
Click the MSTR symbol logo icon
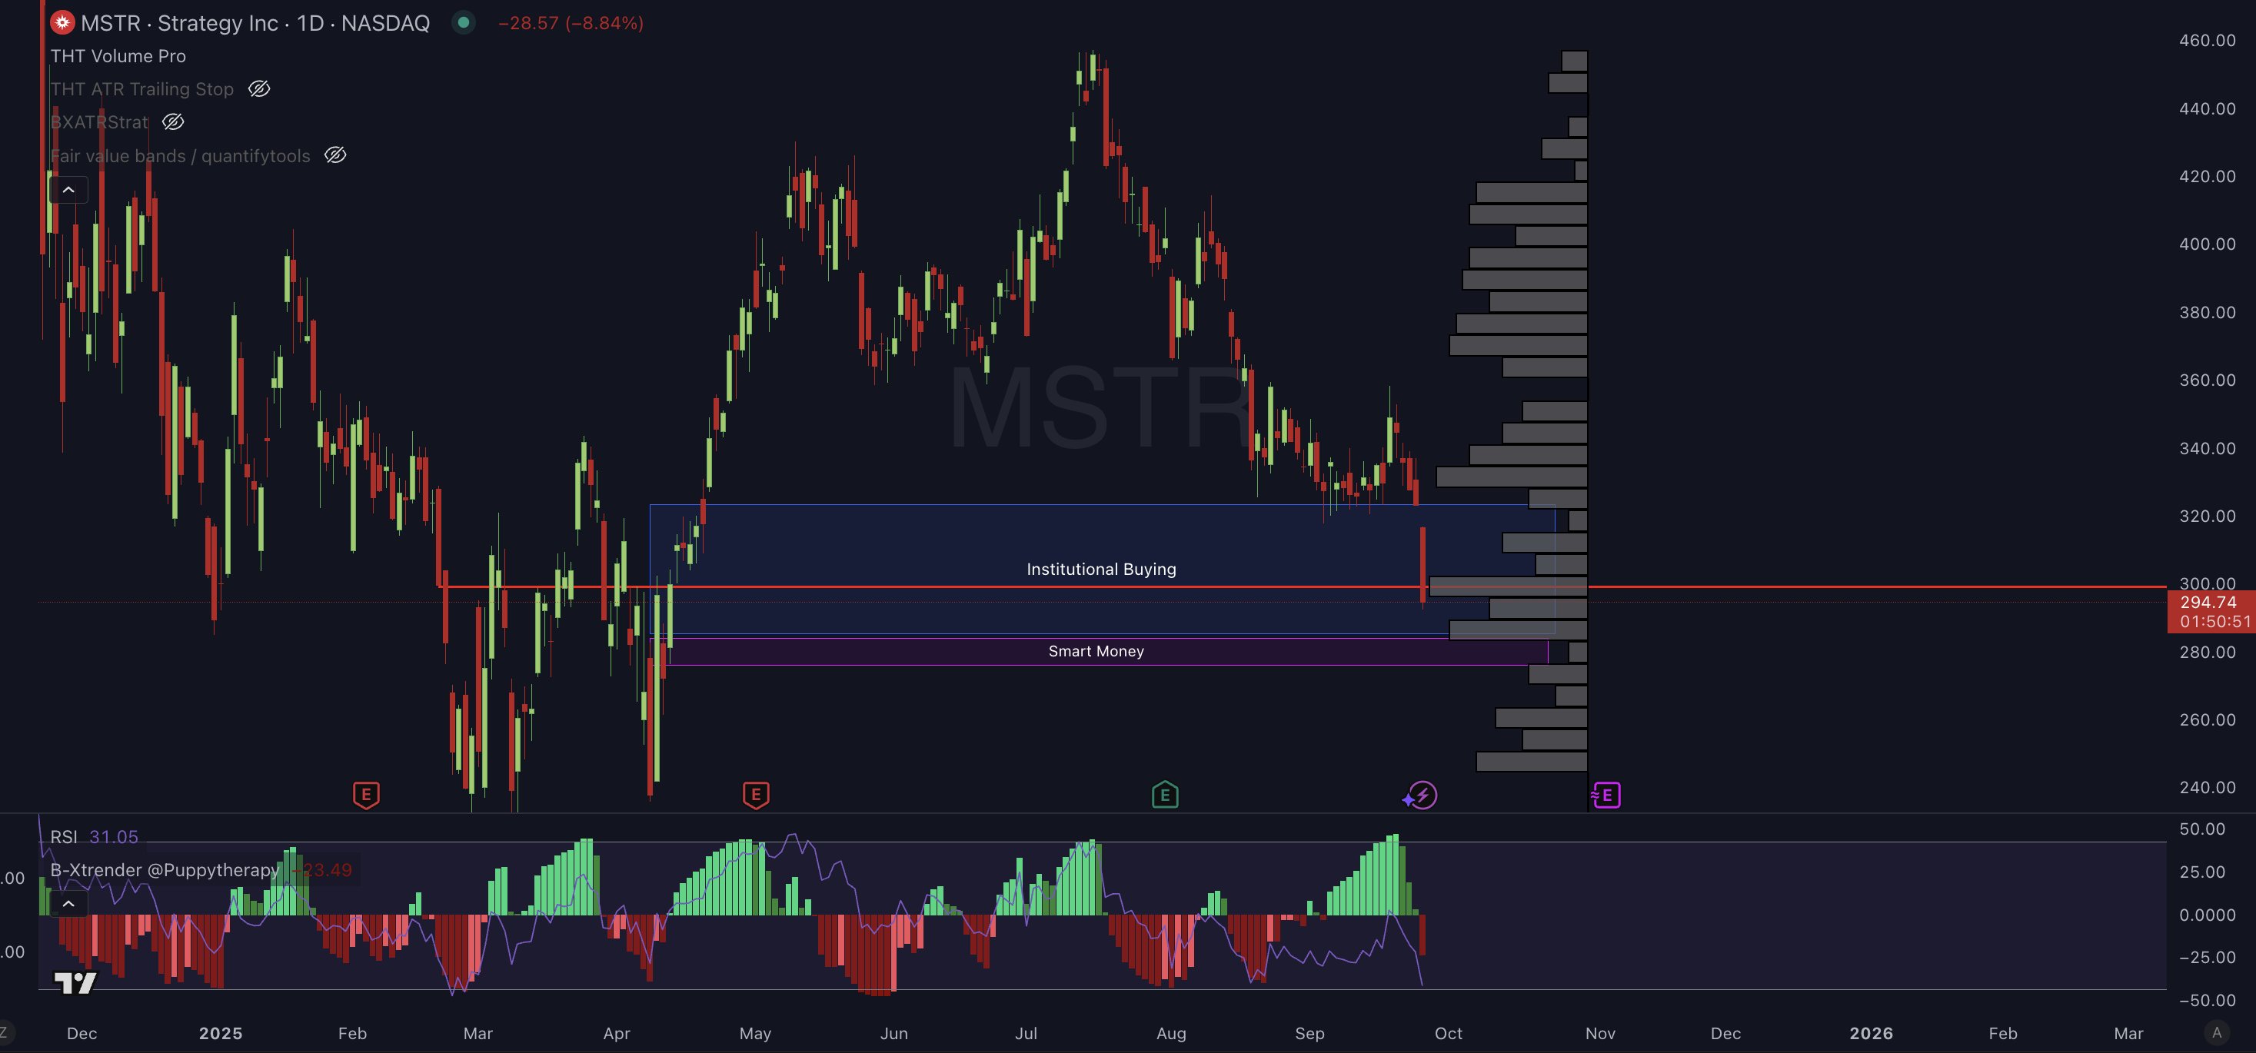point(62,23)
